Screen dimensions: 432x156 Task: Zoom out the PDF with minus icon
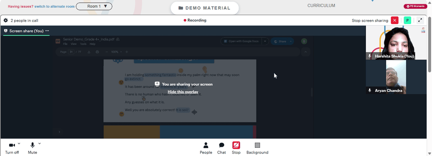pyautogui.click(x=107, y=52)
